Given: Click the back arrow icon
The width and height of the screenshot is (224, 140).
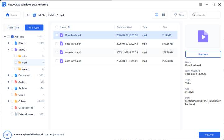Looking at the screenshot, I should [28, 15].
